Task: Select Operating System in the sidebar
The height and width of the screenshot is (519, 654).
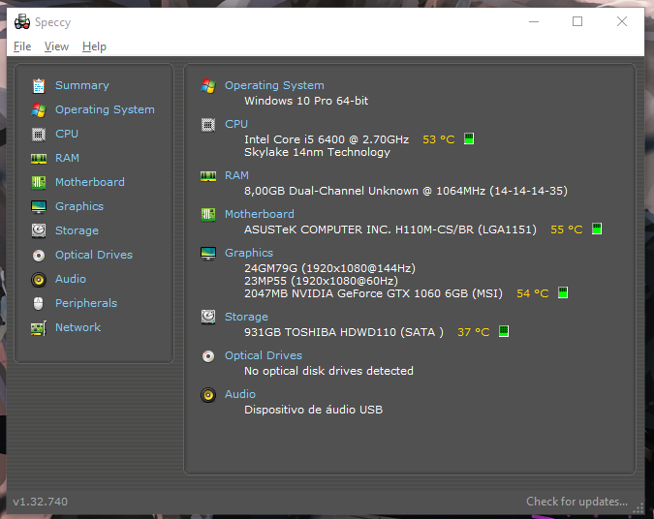Action: pyautogui.click(x=105, y=109)
